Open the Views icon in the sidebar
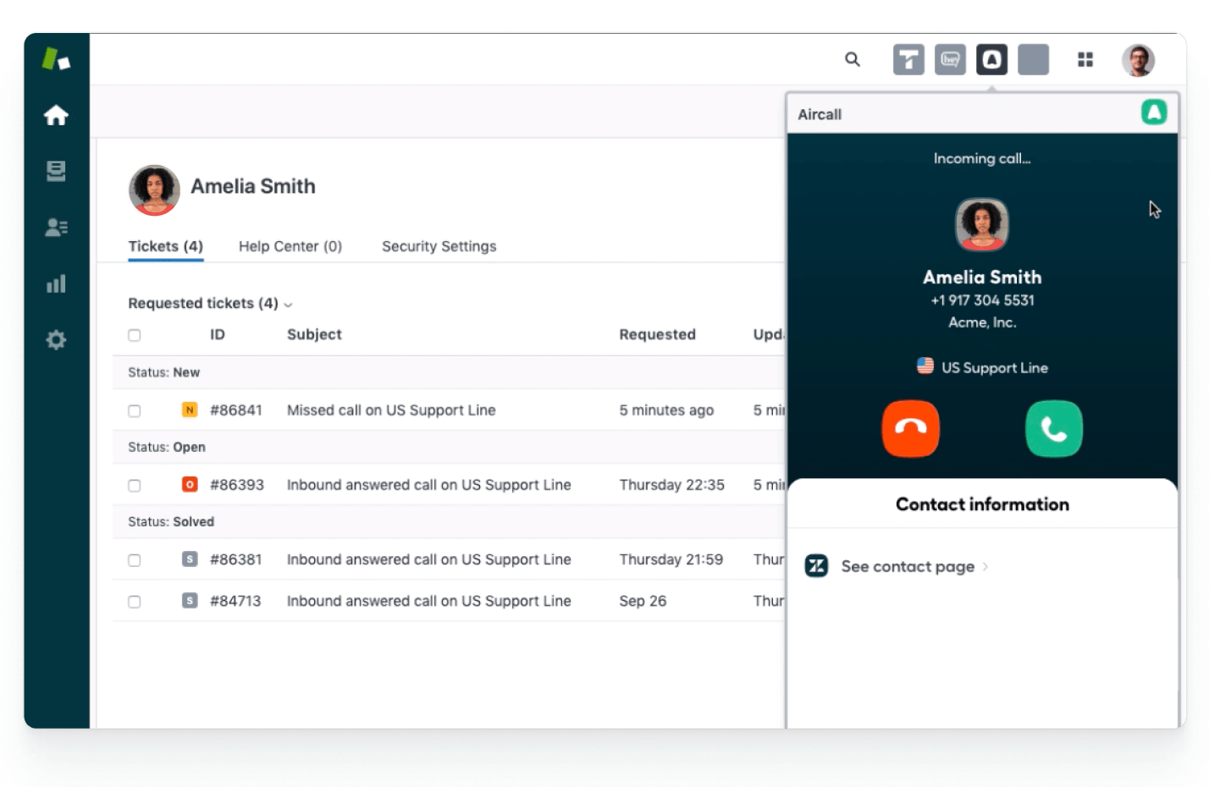1209x787 pixels. pos(56,171)
